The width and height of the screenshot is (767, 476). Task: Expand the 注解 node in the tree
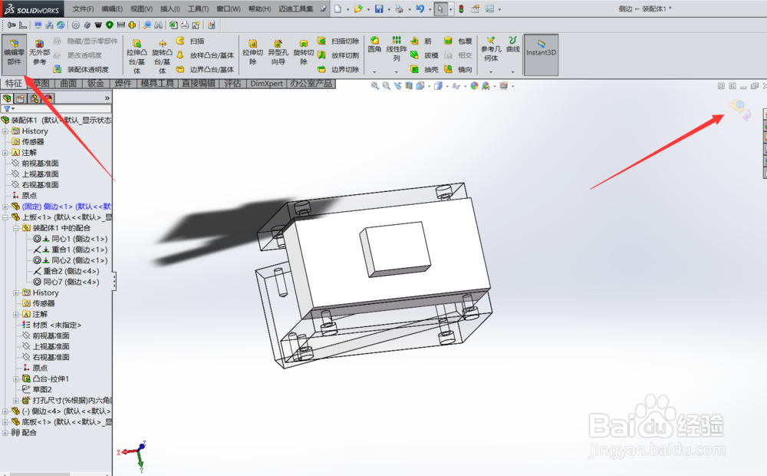(x=5, y=154)
